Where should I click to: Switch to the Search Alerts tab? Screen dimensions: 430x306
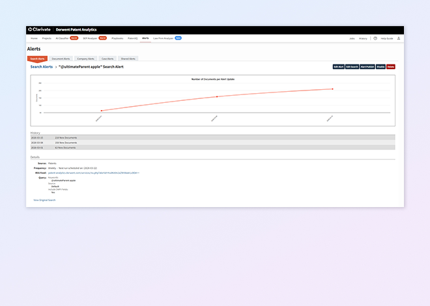37,59
